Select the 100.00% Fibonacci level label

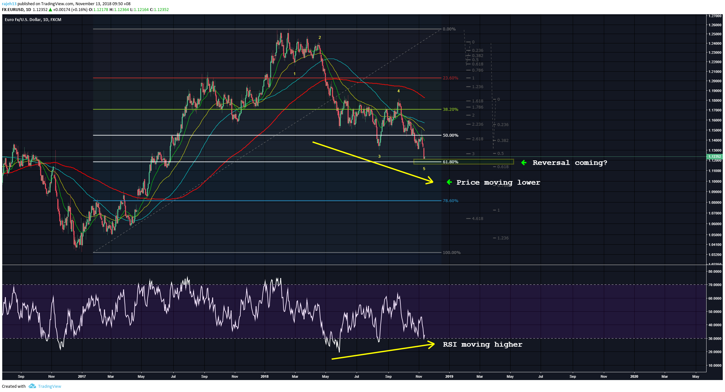pyautogui.click(x=452, y=253)
